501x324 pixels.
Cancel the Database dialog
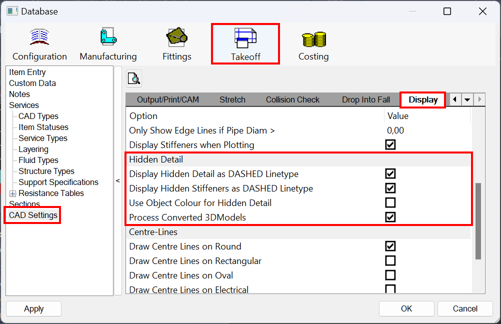[465, 308]
